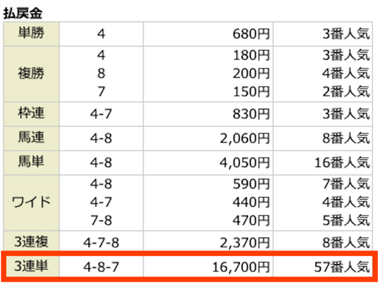Click the 3連複 row label
Viewport: 378px width, 283px height.
click(31, 242)
